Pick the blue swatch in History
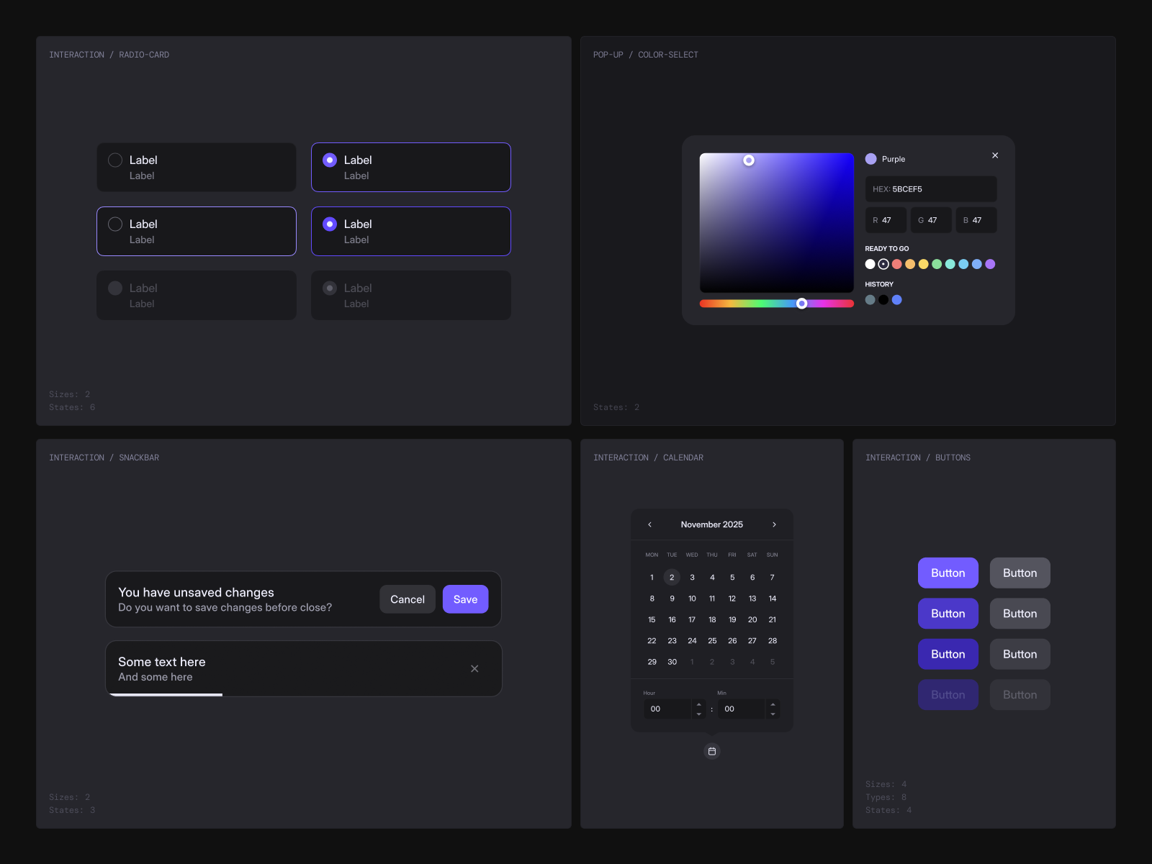Viewport: 1152px width, 864px height. (897, 300)
